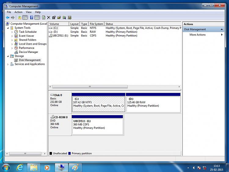Toggle Show/Hide Action Pane toolbar icon
229x172 pixels.
[37, 18]
